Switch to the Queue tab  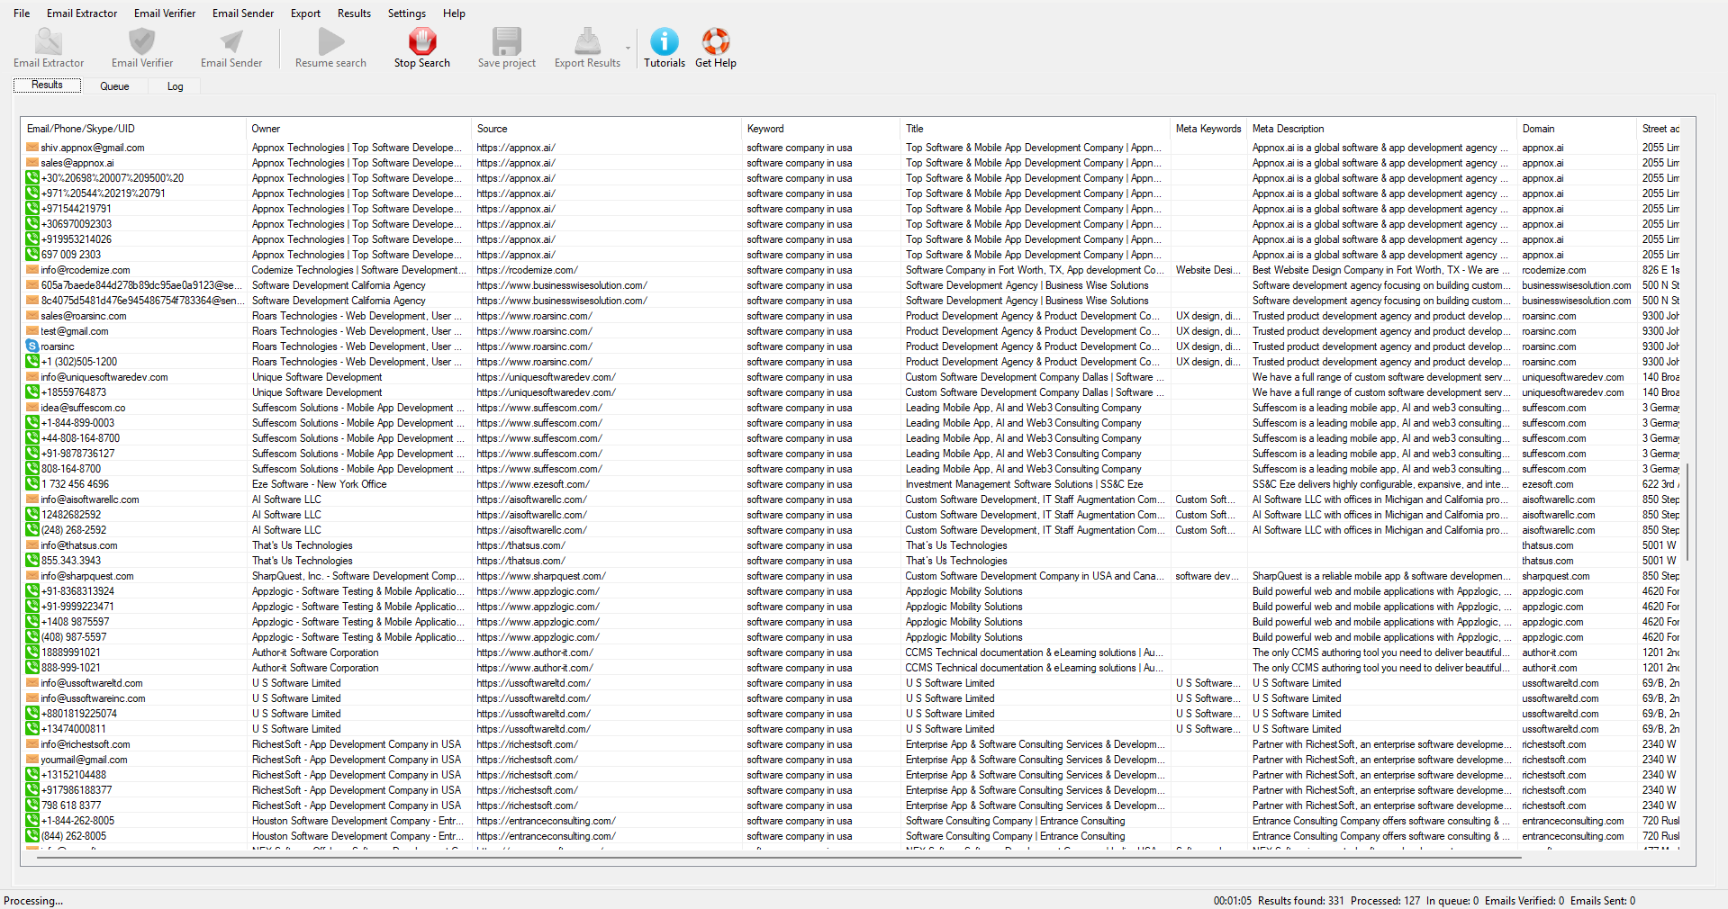click(x=114, y=86)
